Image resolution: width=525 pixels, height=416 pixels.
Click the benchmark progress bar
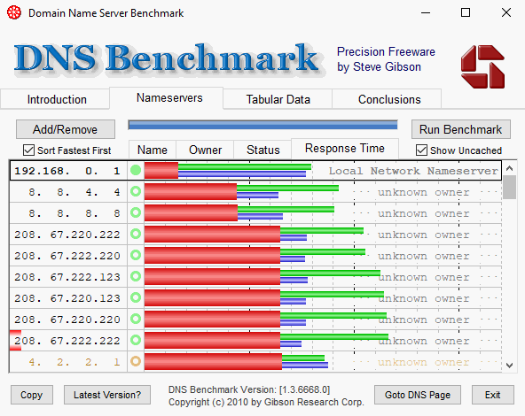pyautogui.click(x=262, y=125)
